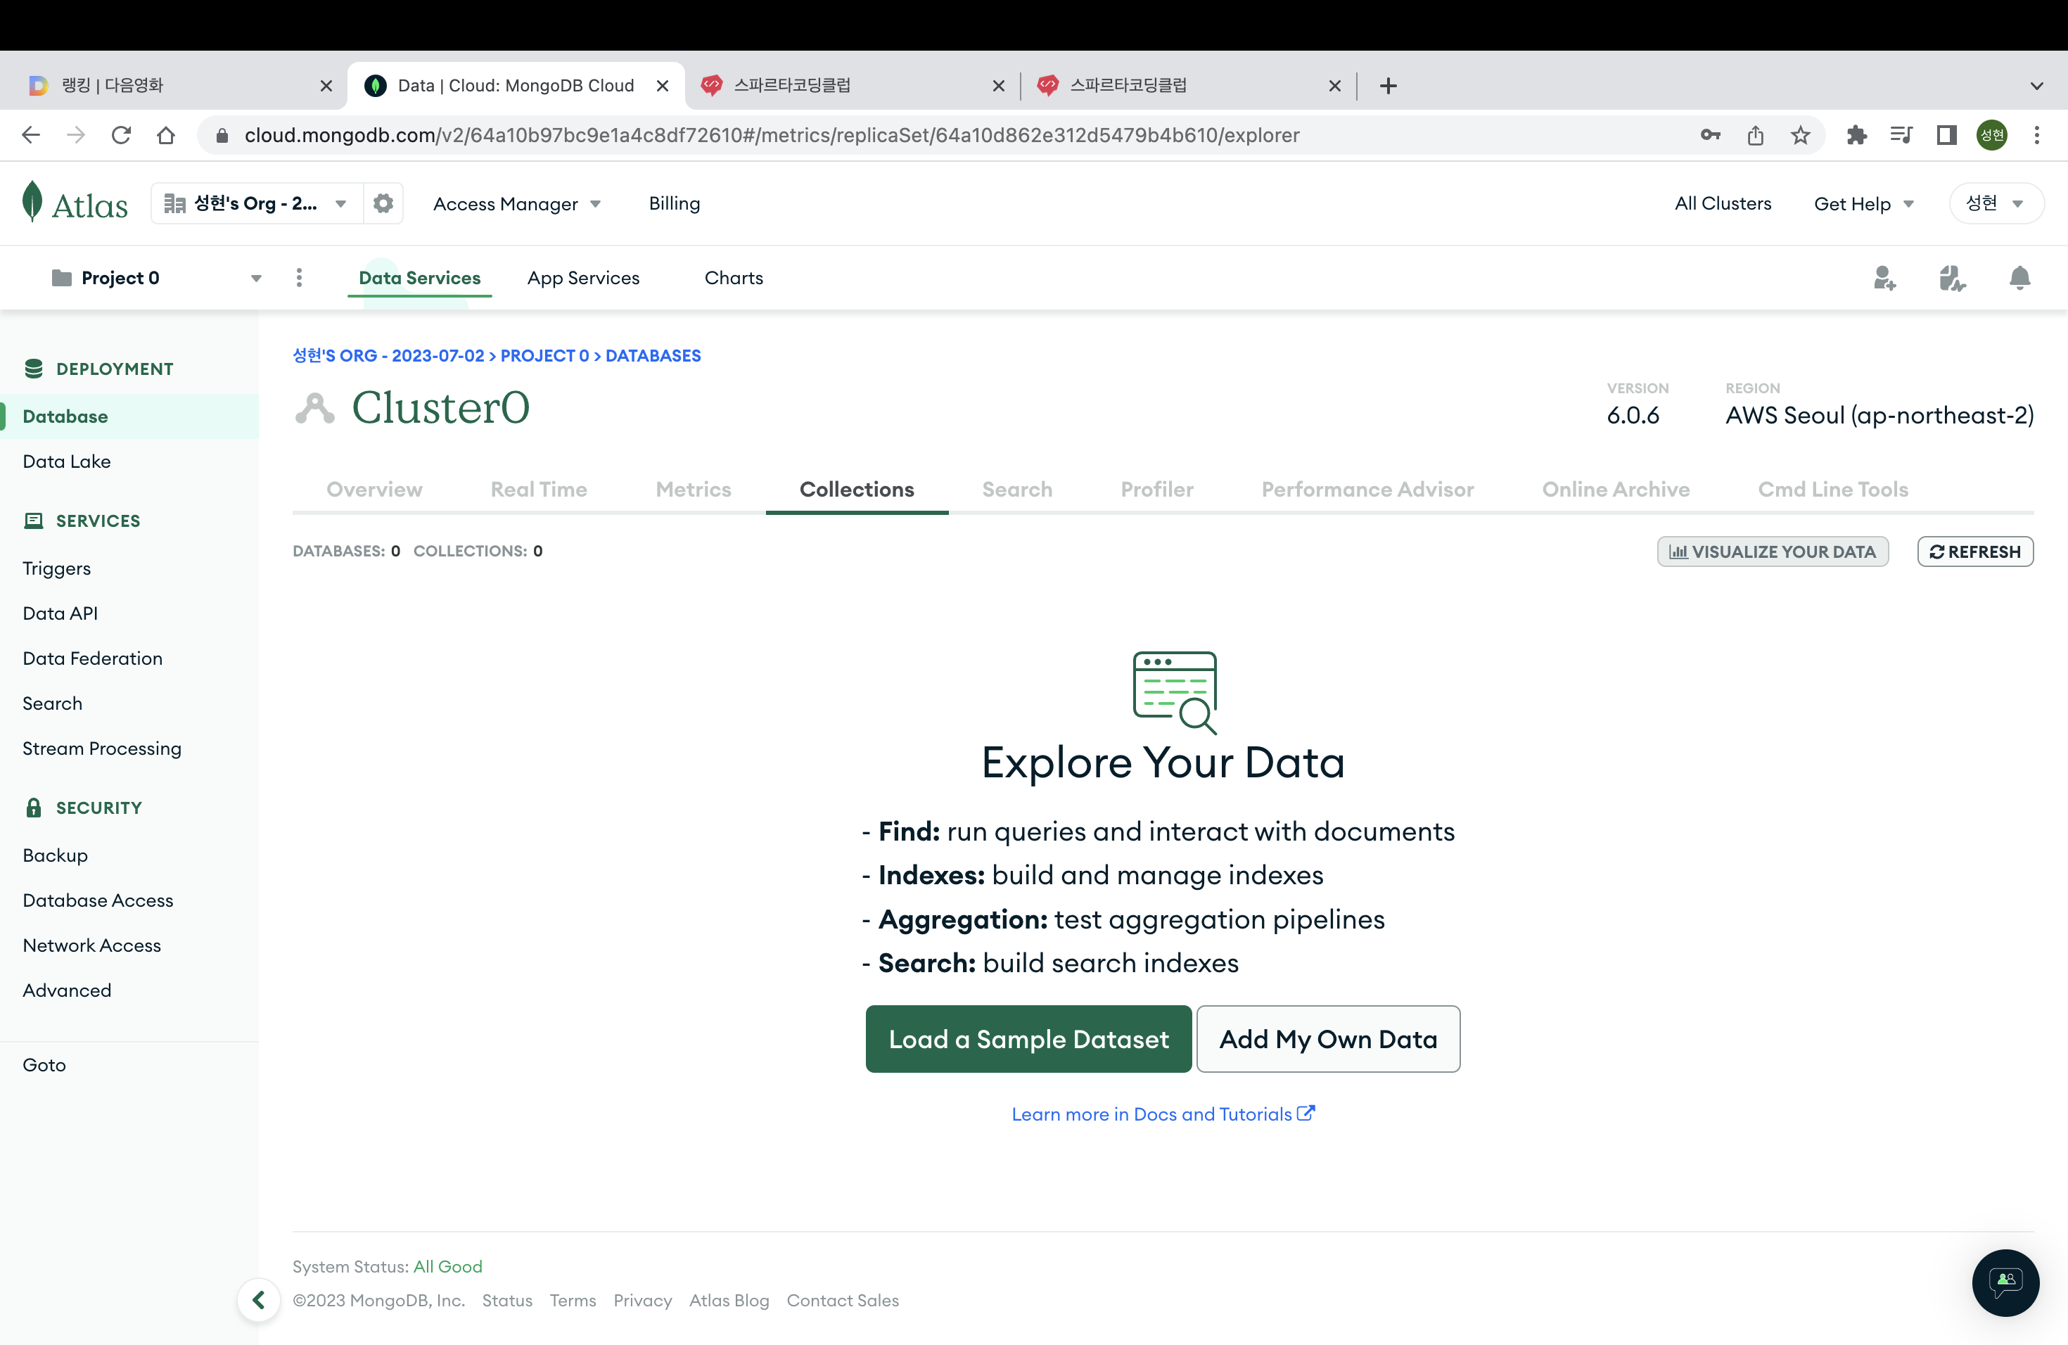Image resolution: width=2068 pixels, height=1345 pixels.
Task: Close the Data | Cloud: MongoDB Cloud tab
Action: point(662,85)
